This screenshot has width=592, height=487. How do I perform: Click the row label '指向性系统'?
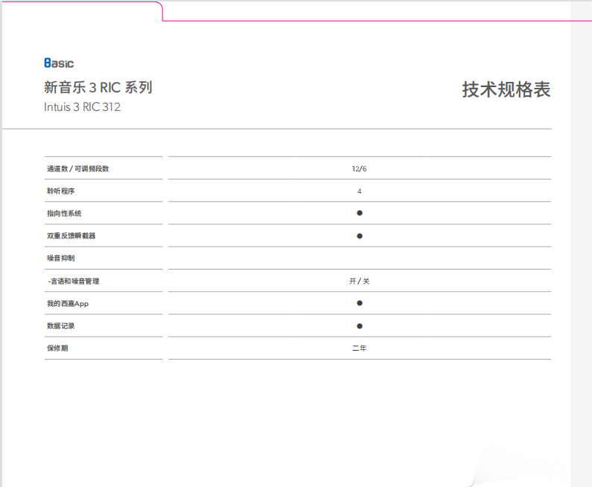pyautogui.click(x=64, y=213)
